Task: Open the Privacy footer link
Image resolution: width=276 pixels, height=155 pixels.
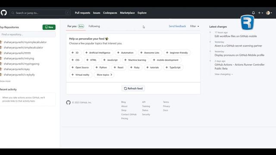Action: point(166,106)
